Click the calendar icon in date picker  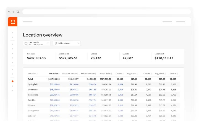pyautogui.click(x=26, y=43)
